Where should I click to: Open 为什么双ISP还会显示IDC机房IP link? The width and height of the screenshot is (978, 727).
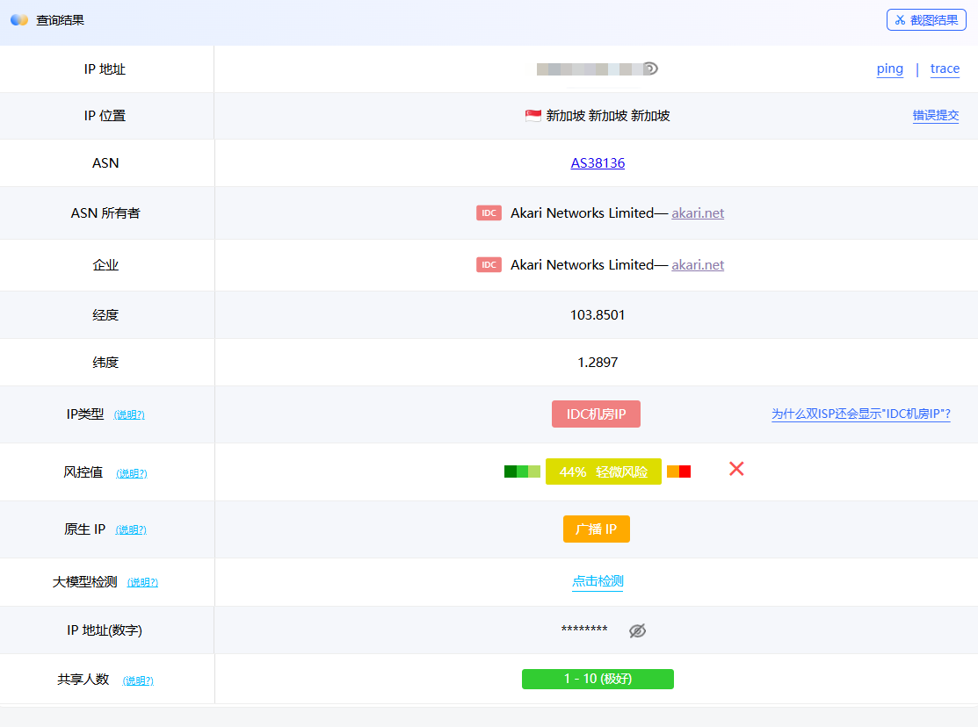point(861,414)
